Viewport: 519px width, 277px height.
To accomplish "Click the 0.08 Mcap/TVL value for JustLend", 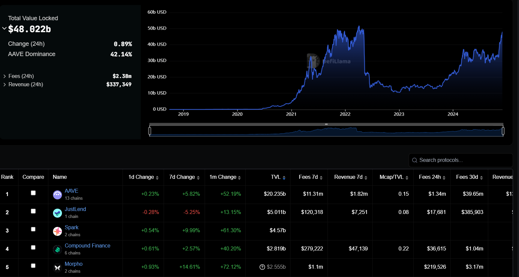I will (403, 212).
